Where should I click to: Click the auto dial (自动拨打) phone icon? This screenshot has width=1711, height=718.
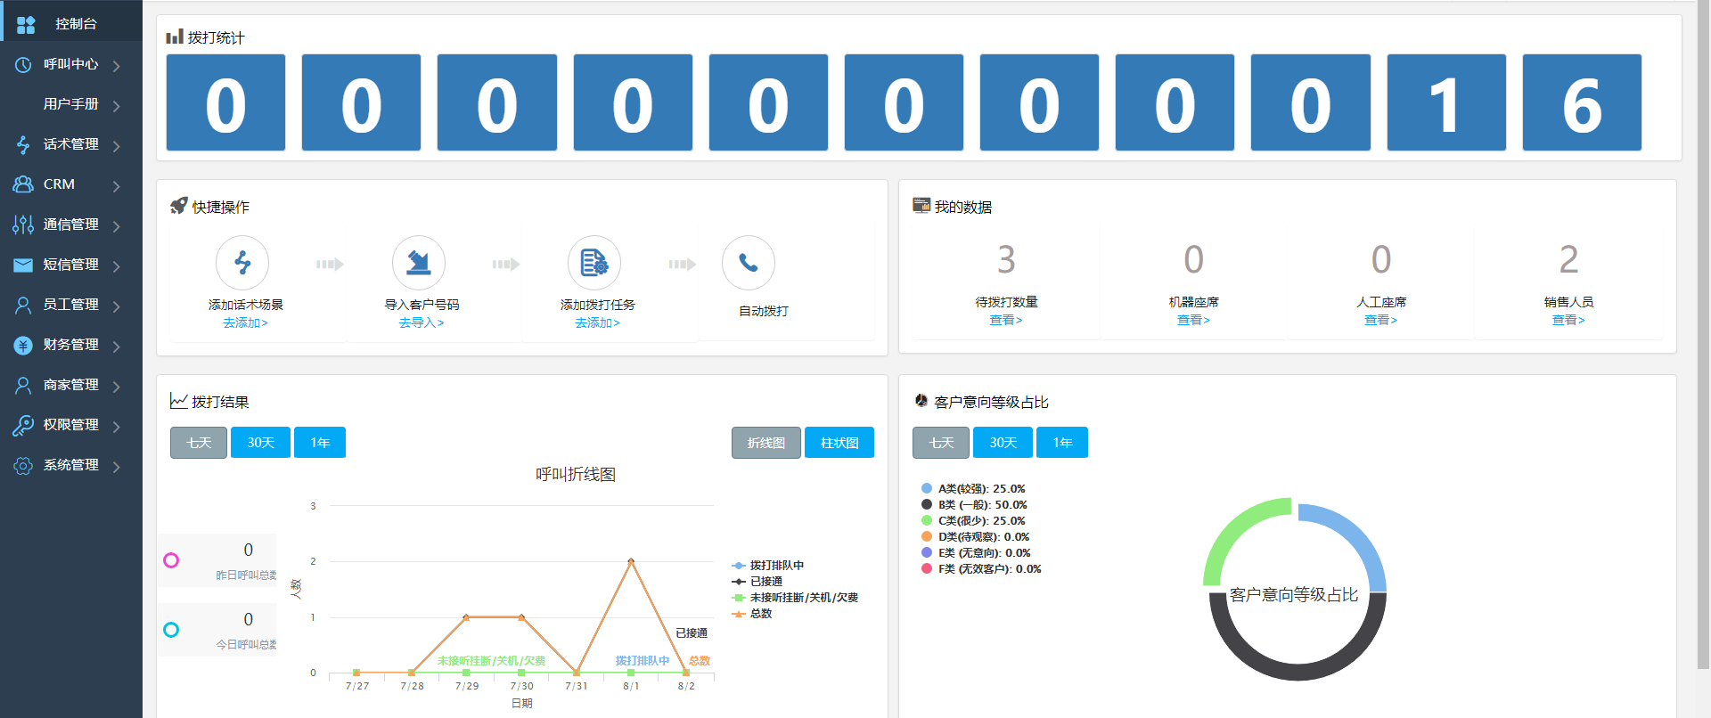749,263
